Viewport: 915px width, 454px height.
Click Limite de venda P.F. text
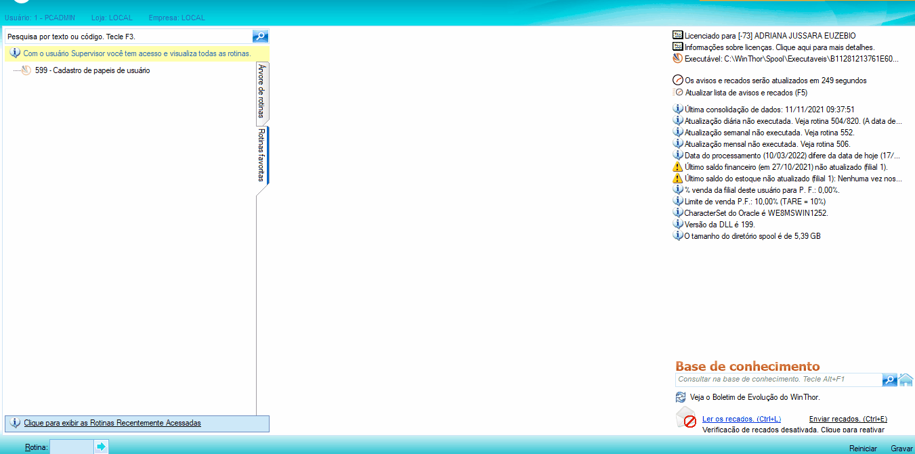pyautogui.click(x=755, y=201)
